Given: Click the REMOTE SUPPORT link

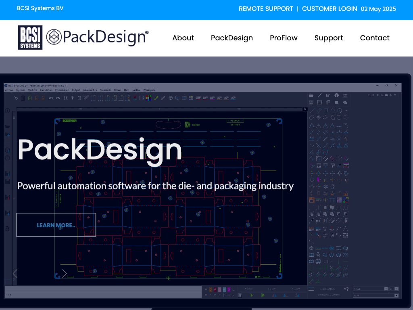Looking at the screenshot, I should click(266, 9).
